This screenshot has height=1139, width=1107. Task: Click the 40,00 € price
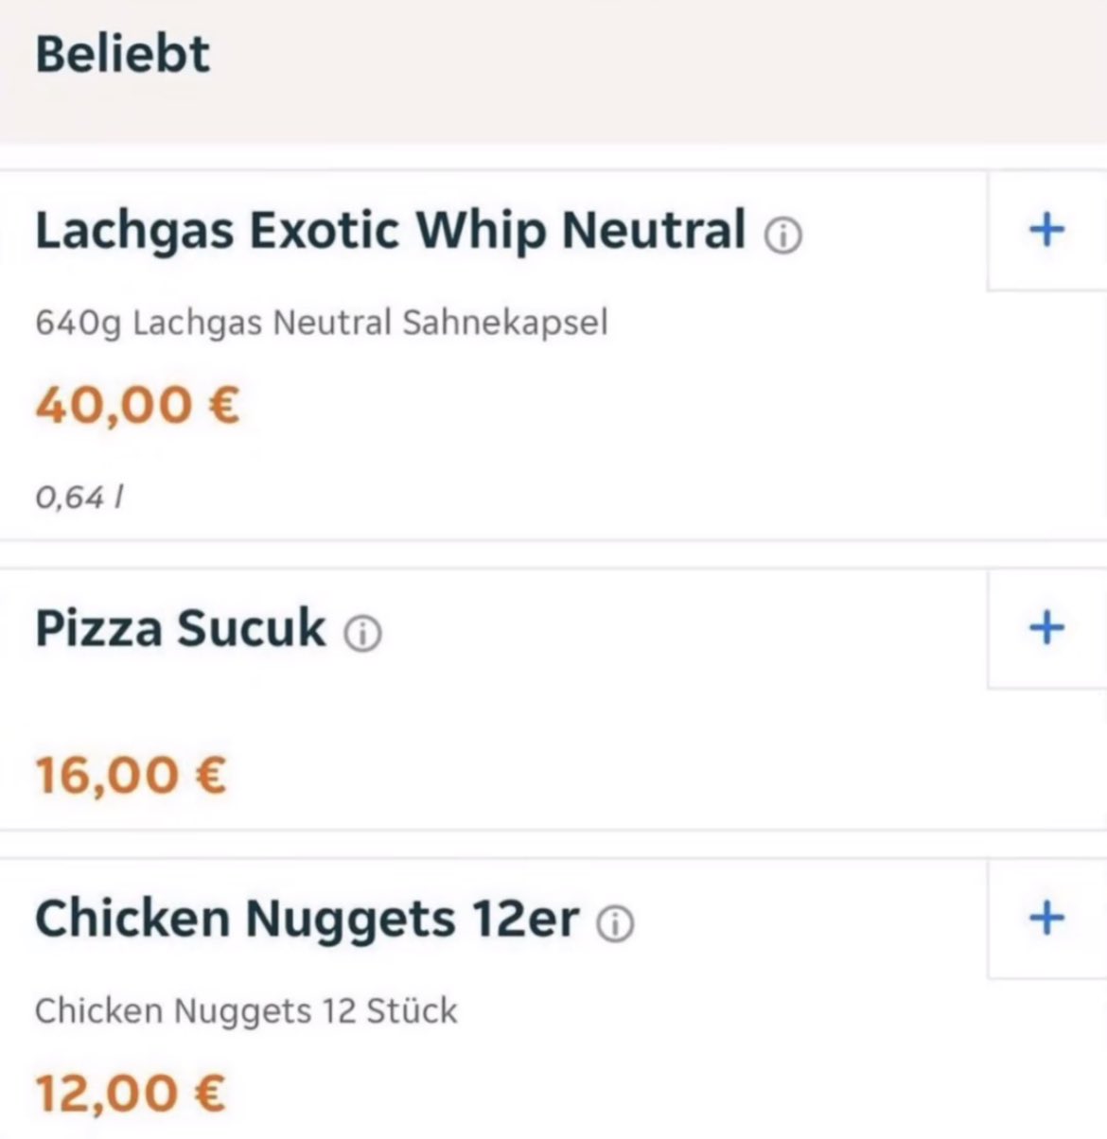tap(137, 406)
